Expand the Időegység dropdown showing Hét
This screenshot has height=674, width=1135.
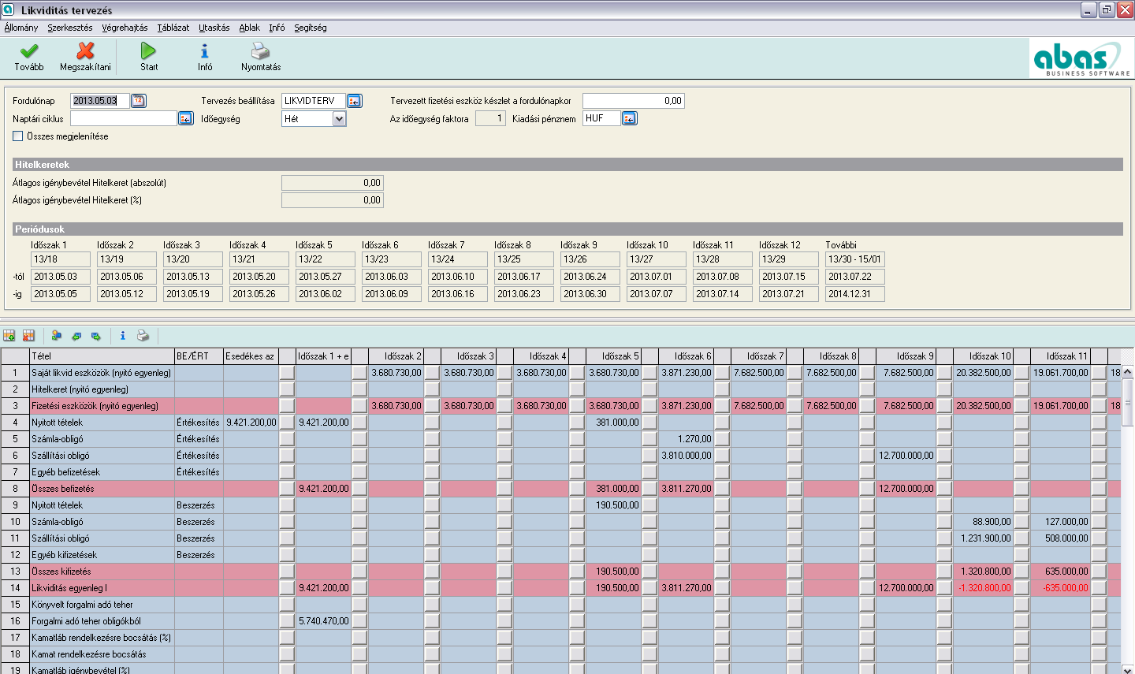340,119
